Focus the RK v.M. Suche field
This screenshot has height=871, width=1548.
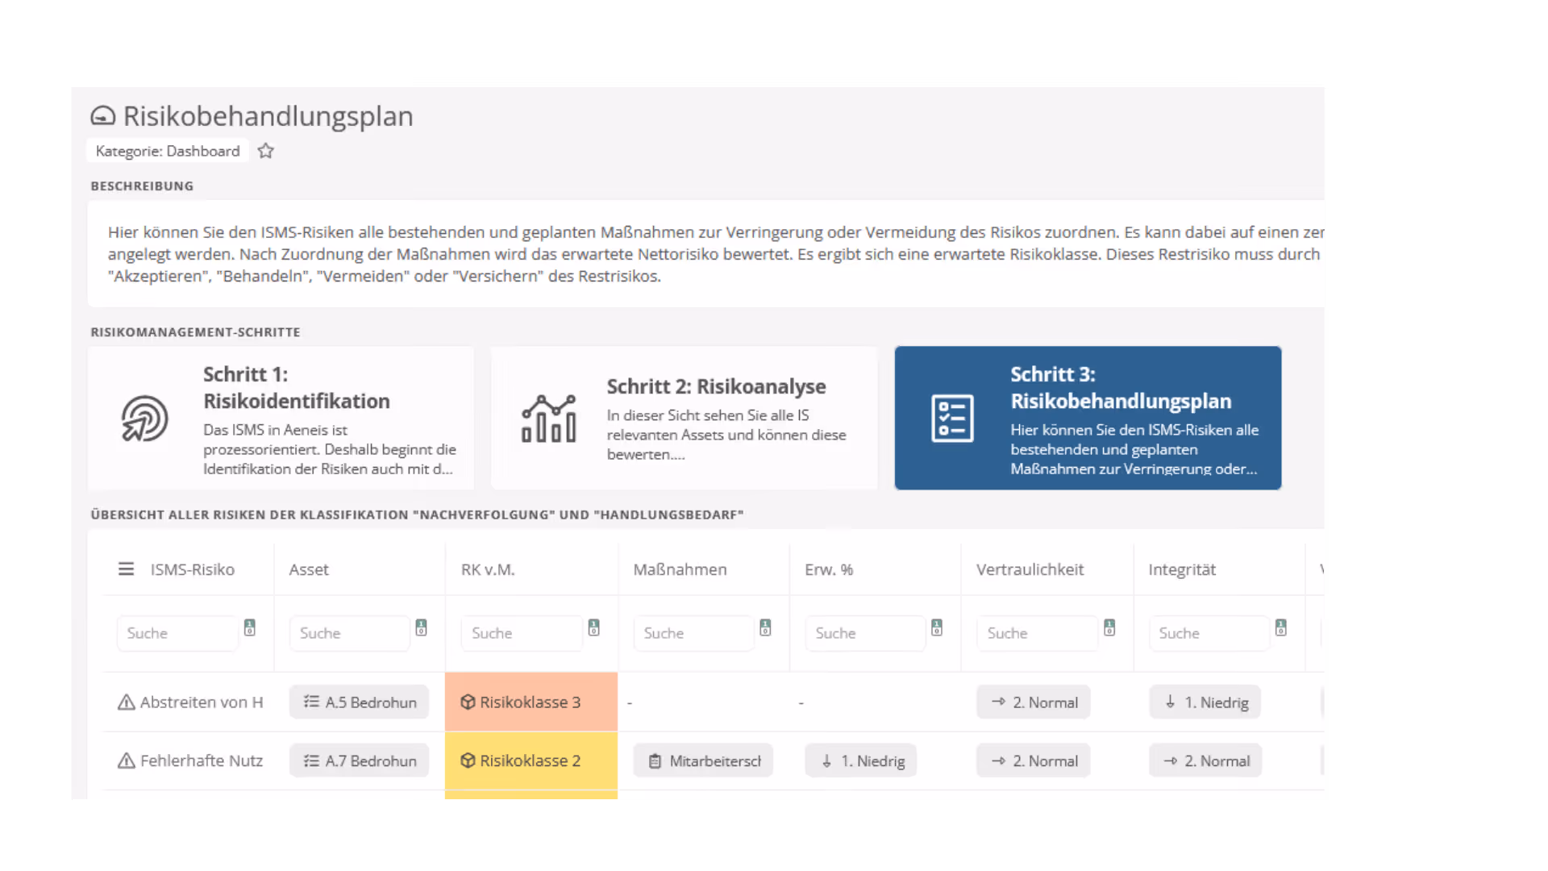(x=522, y=633)
